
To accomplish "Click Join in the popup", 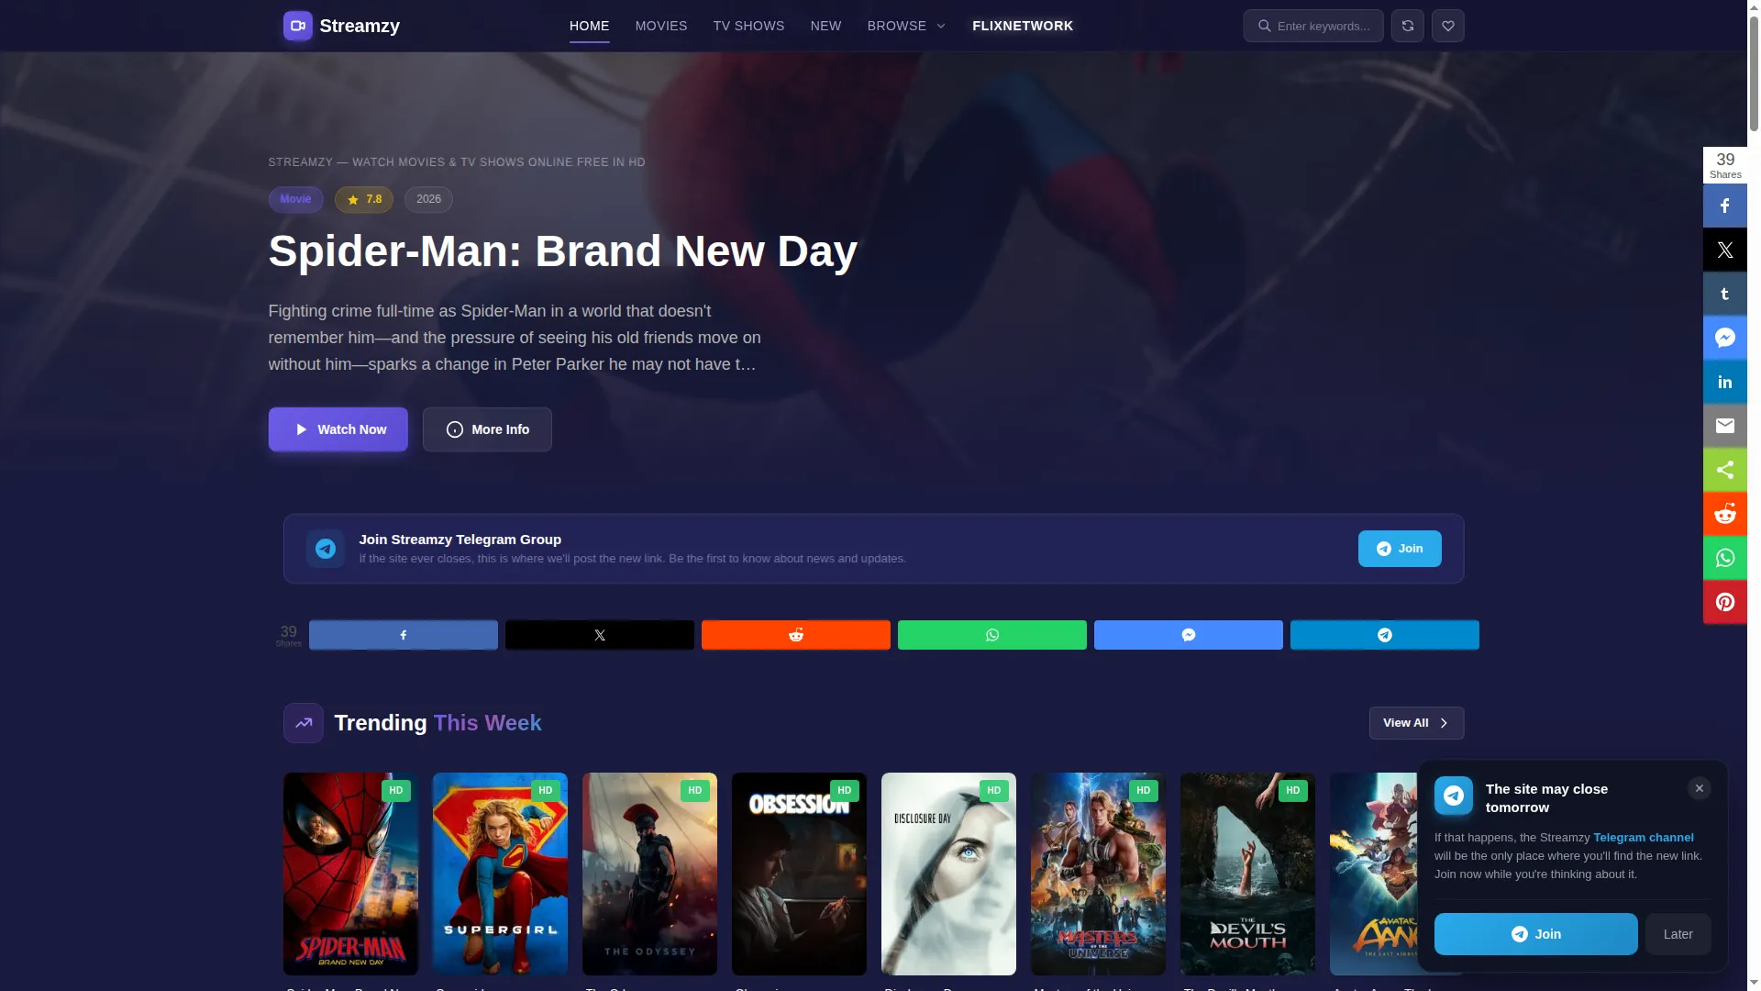I will point(1535,934).
